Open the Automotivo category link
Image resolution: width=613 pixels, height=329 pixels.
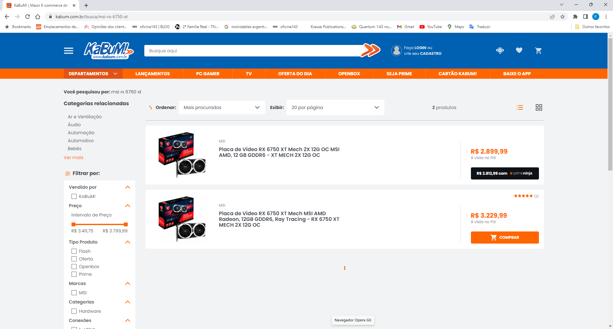coord(81,141)
